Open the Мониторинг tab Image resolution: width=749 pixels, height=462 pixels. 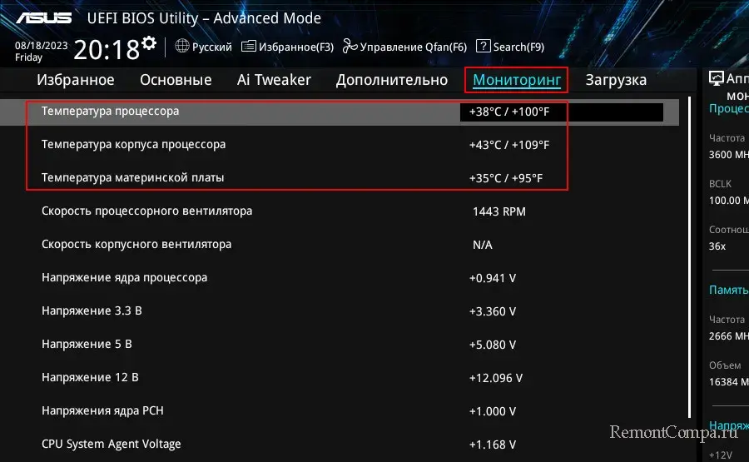coord(516,80)
